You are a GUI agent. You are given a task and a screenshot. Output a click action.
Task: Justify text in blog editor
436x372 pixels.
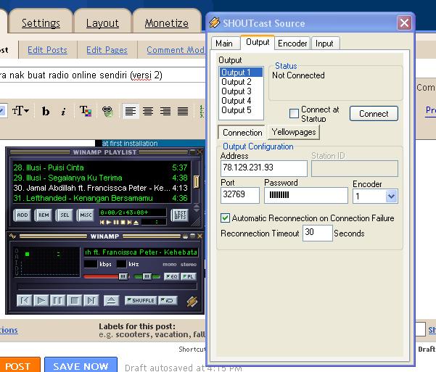[x=183, y=111]
